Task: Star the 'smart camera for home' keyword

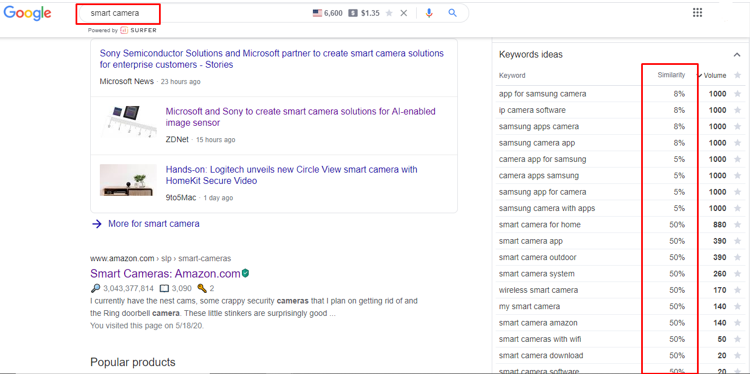Action: 738,225
